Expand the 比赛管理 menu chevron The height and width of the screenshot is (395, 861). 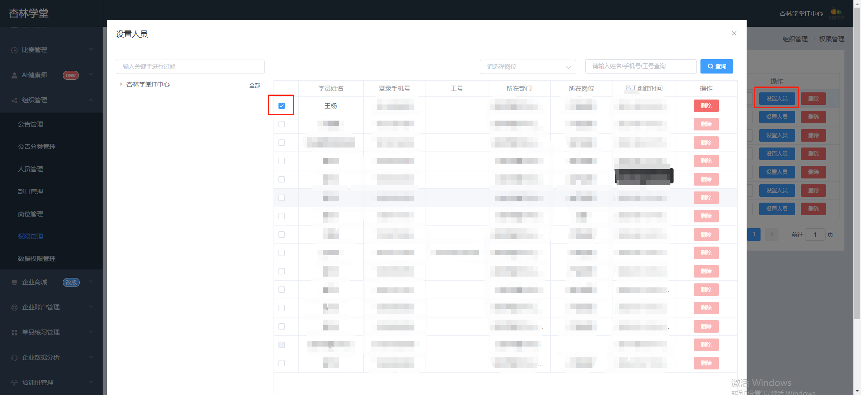(91, 50)
